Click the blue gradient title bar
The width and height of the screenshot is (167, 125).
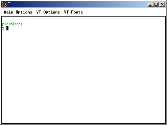(x=79, y=4)
